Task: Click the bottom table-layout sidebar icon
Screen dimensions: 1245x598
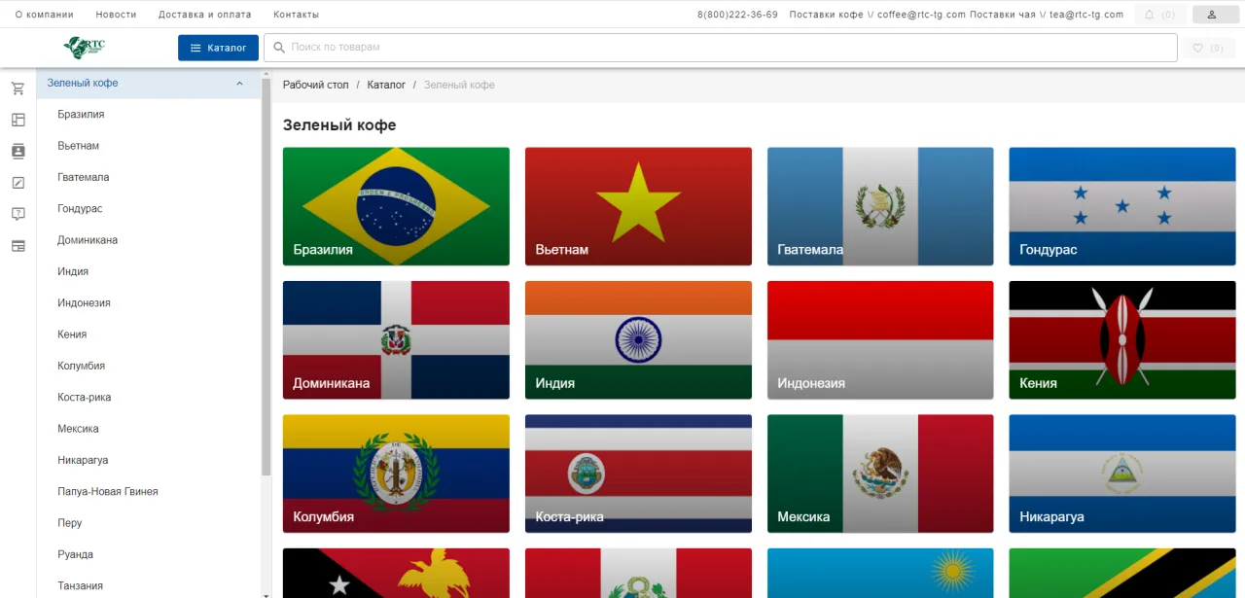Action: 18,246
